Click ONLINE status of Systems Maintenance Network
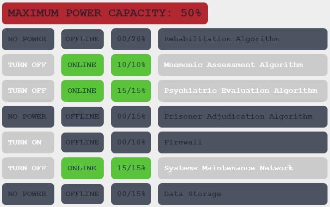 coord(83,168)
